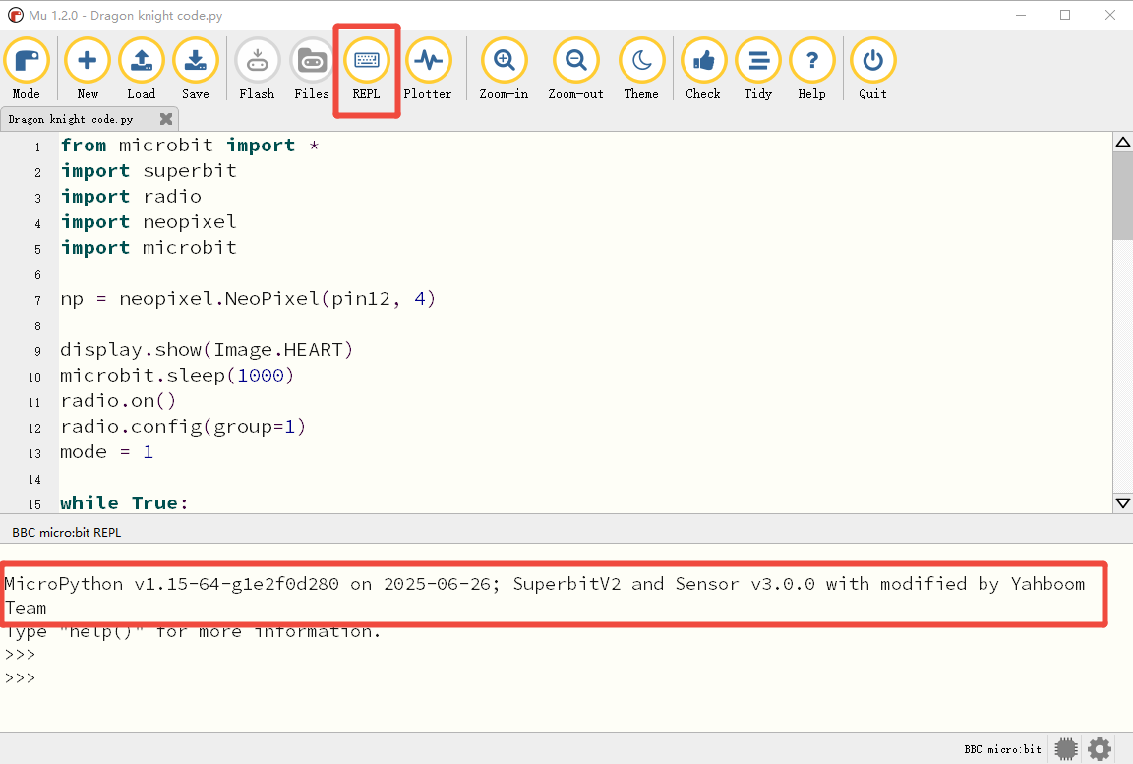
Task: Click line 'radio.on()'
Action: coord(118,401)
